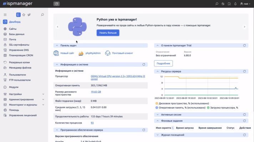Open the notifications bell
This screenshot has width=254, height=142.
(235, 4)
